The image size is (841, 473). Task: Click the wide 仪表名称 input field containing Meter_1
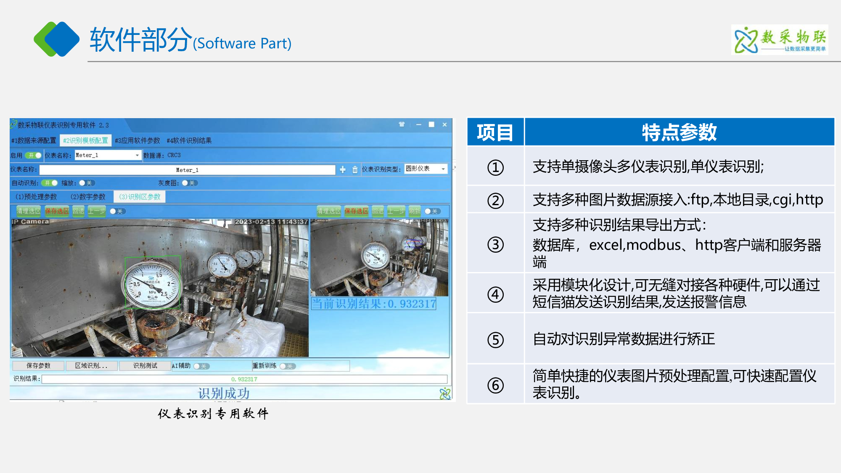pos(188,170)
